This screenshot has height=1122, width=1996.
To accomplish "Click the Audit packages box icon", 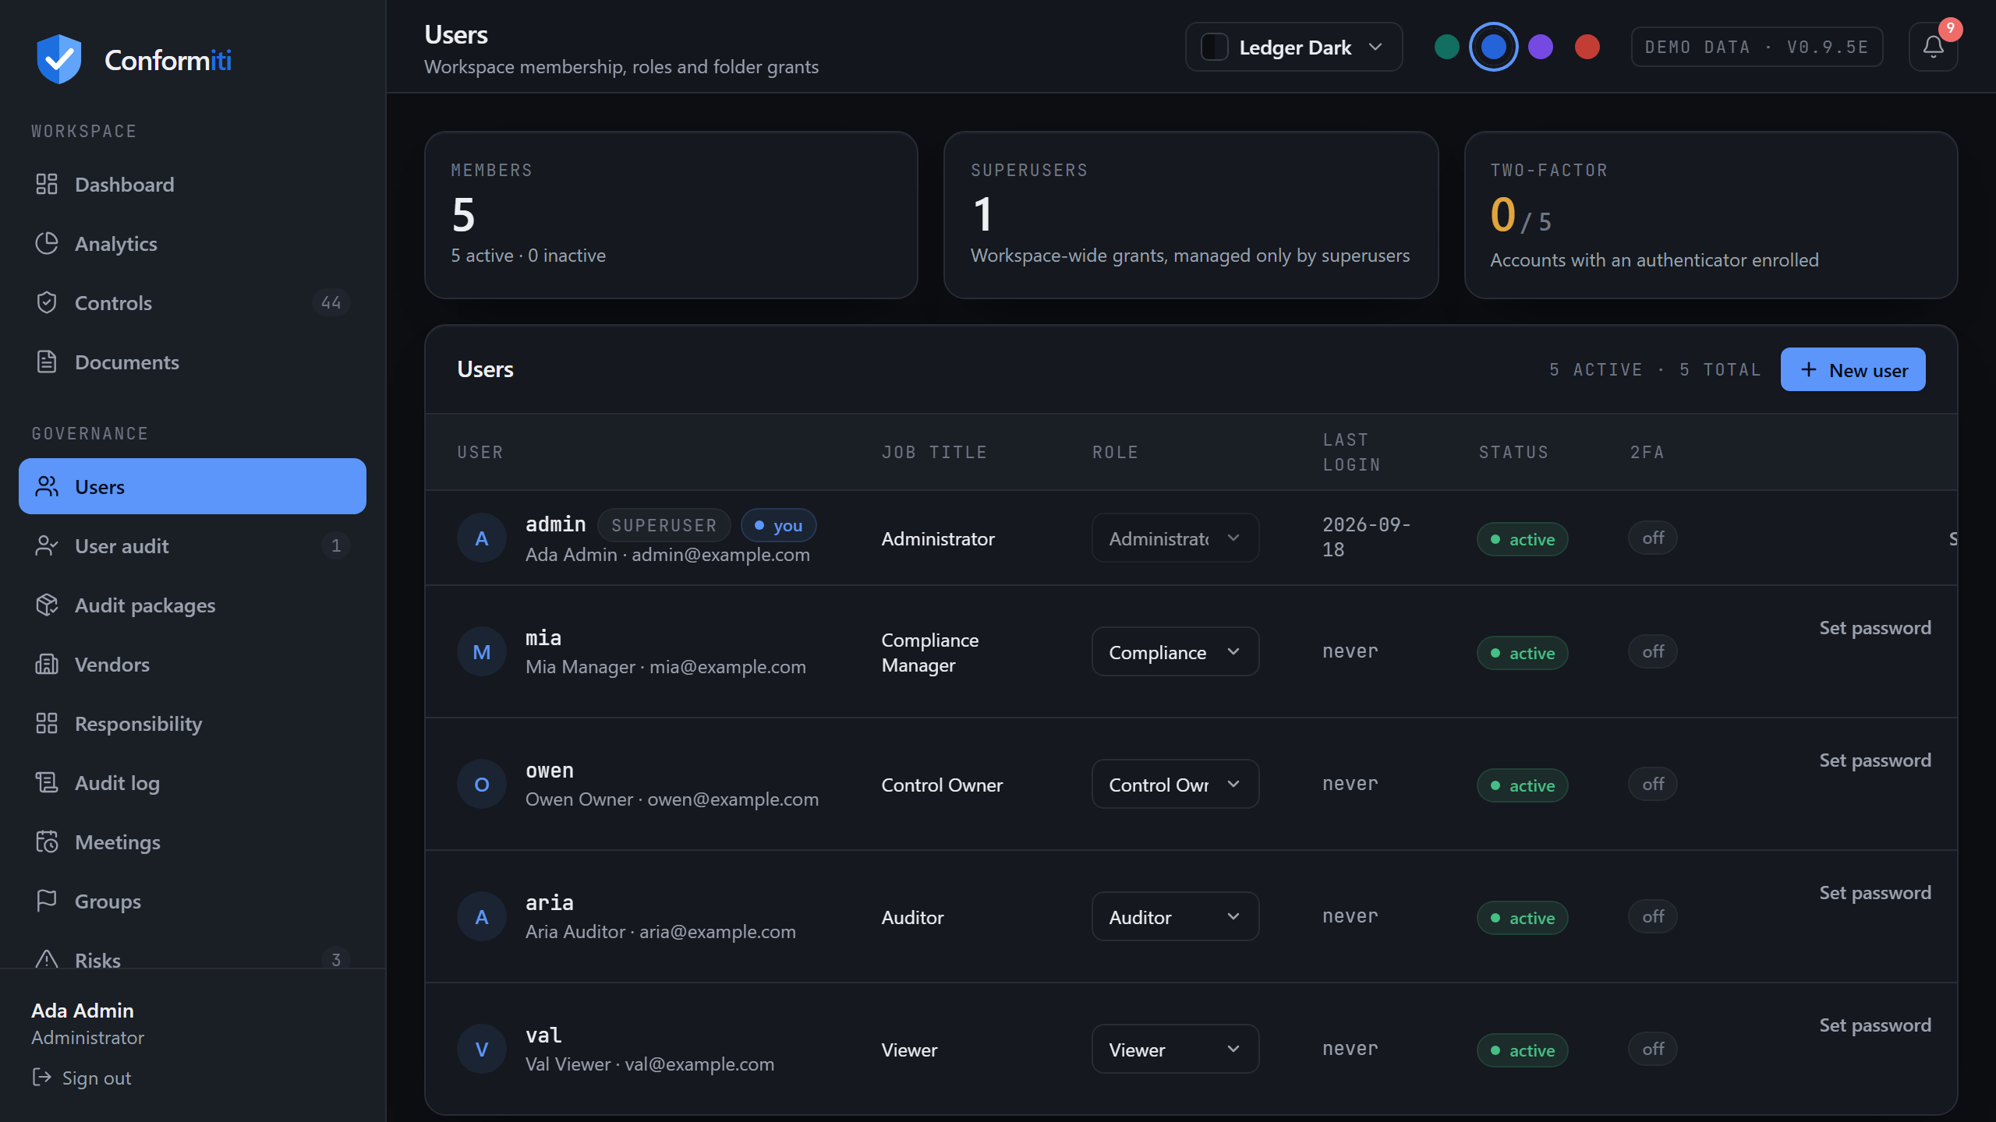I will point(47,605).
